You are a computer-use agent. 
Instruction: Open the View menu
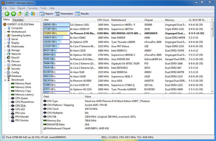tap(12, 8)
